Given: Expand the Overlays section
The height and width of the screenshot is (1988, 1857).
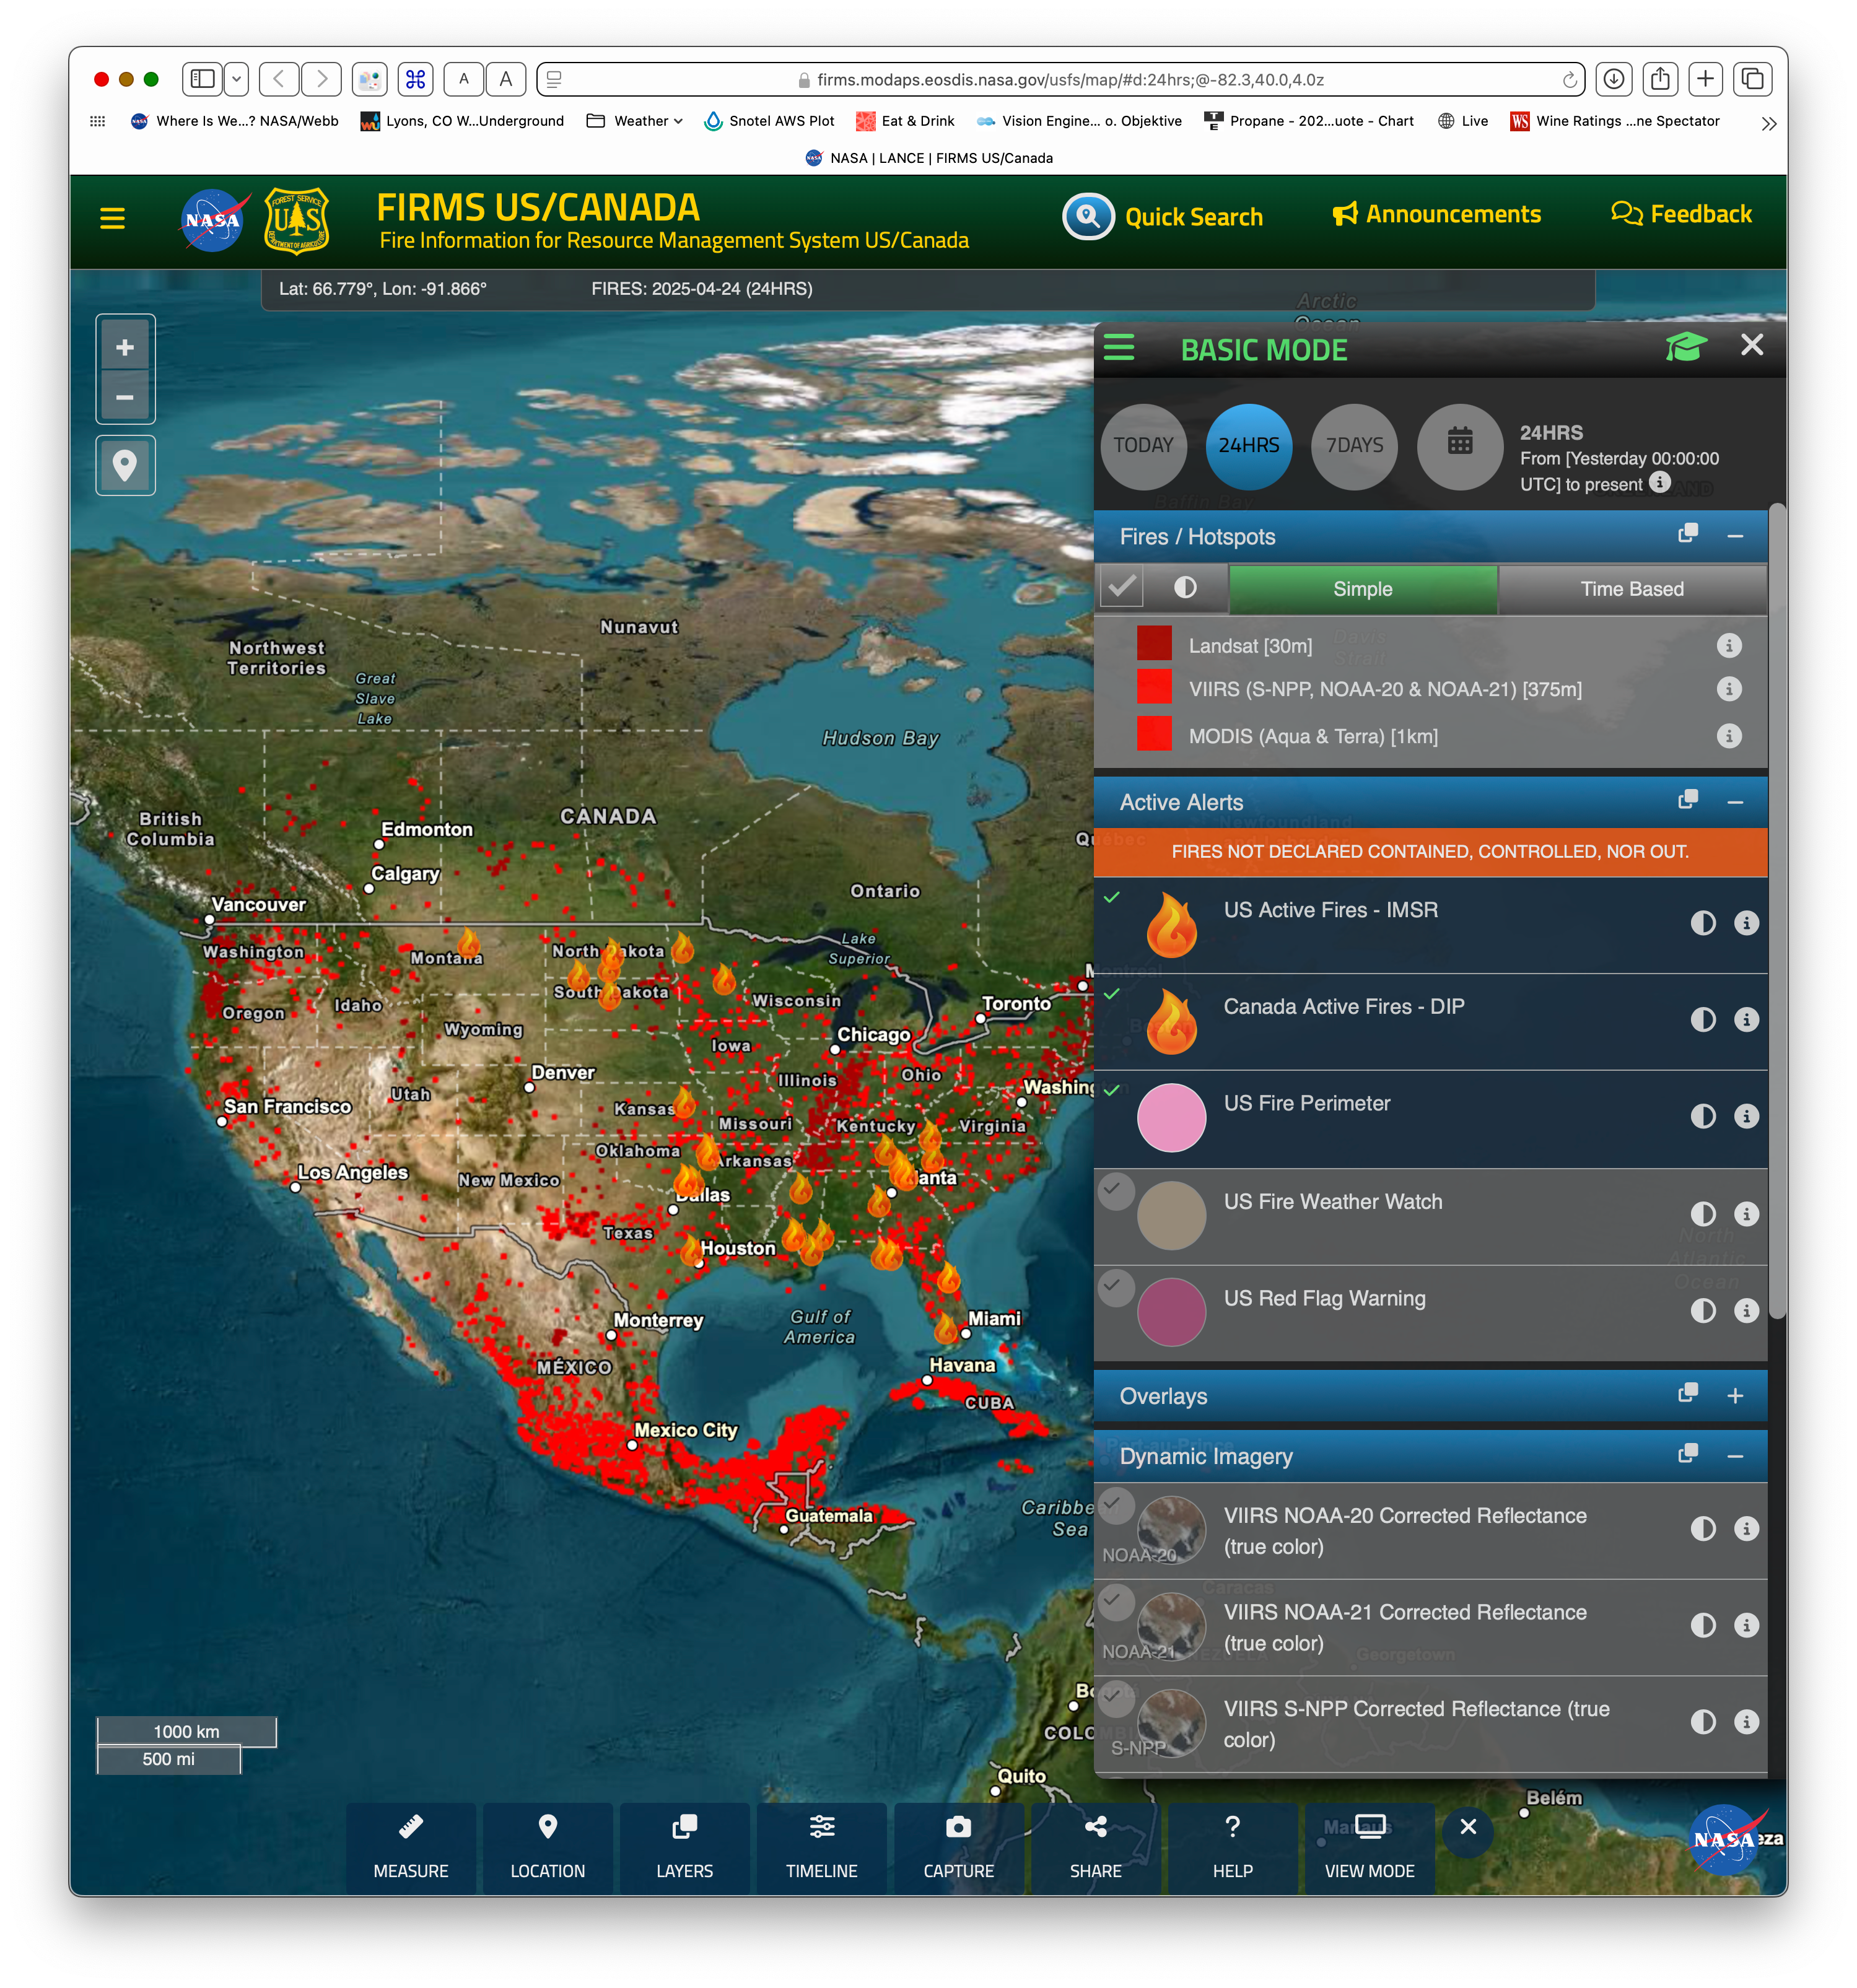Looking at the screenshot, I should coord(1735,1396).
